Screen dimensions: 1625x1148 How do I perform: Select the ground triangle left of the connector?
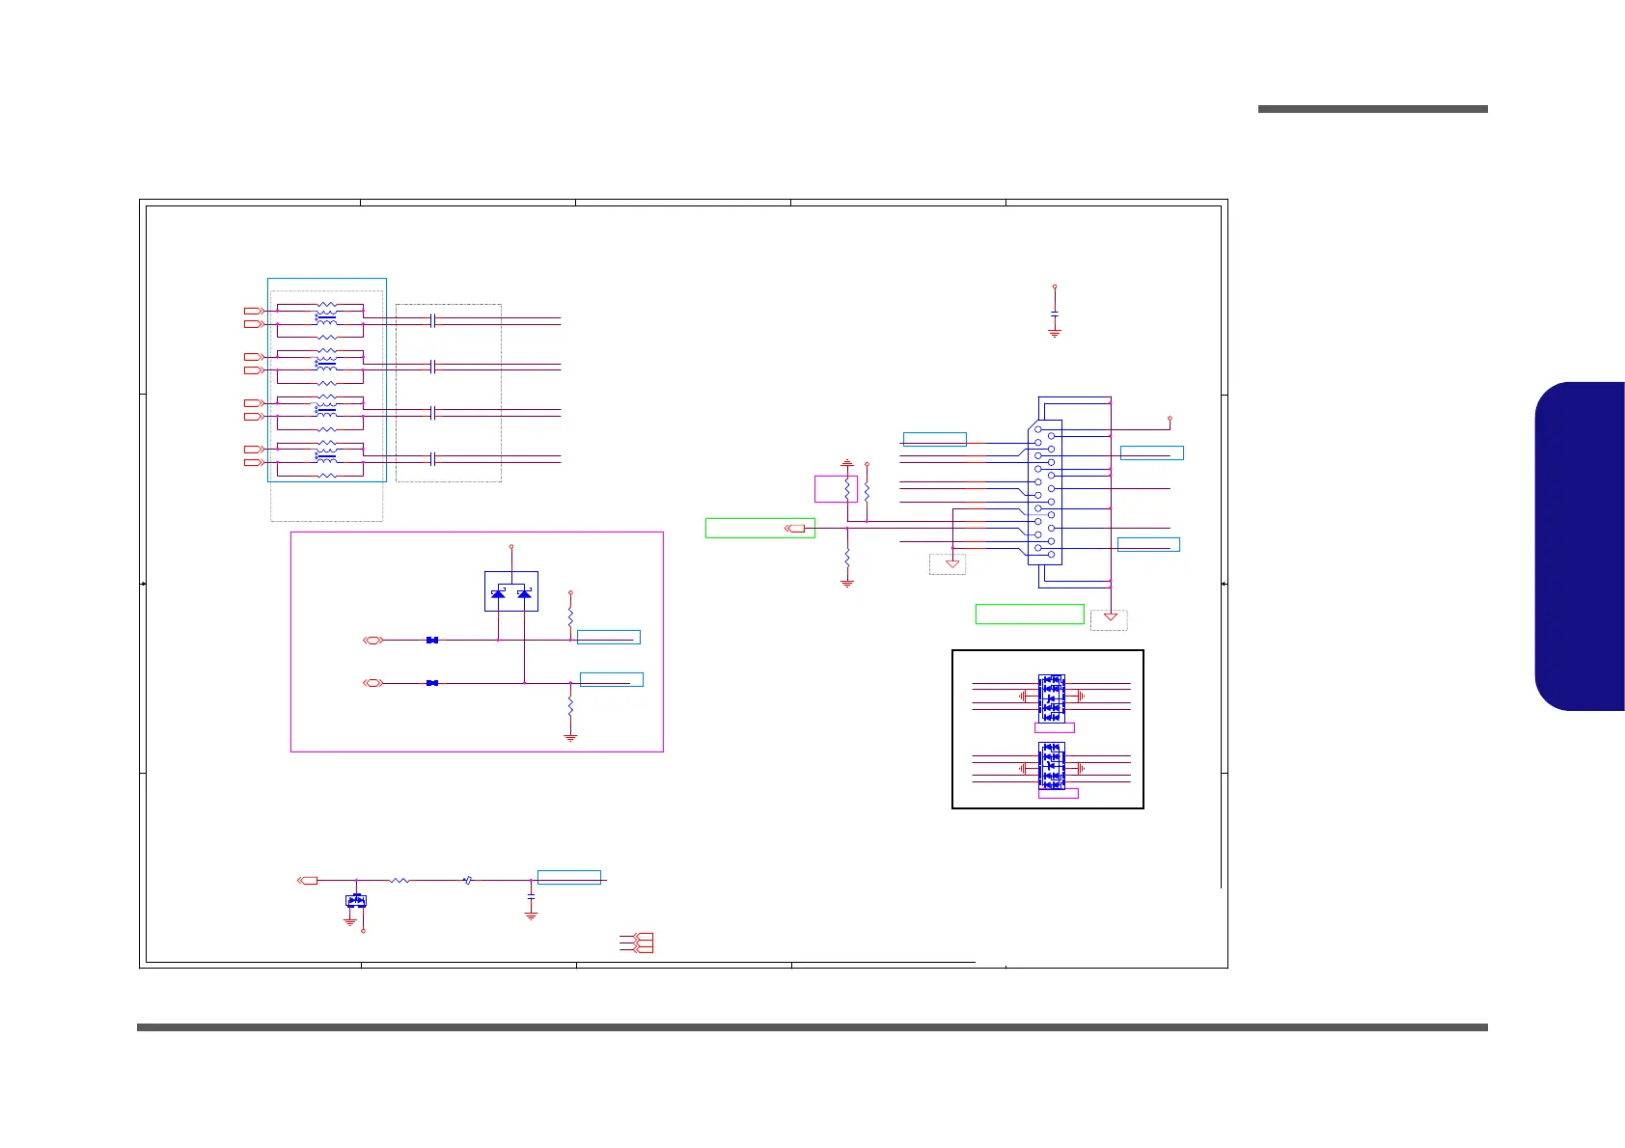952,562
